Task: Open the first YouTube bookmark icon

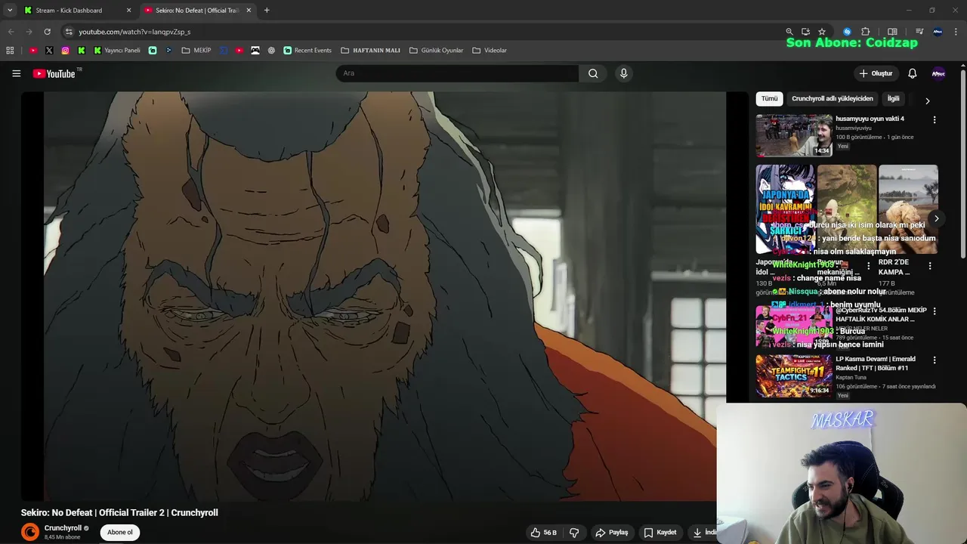Action: coord(33,51)
